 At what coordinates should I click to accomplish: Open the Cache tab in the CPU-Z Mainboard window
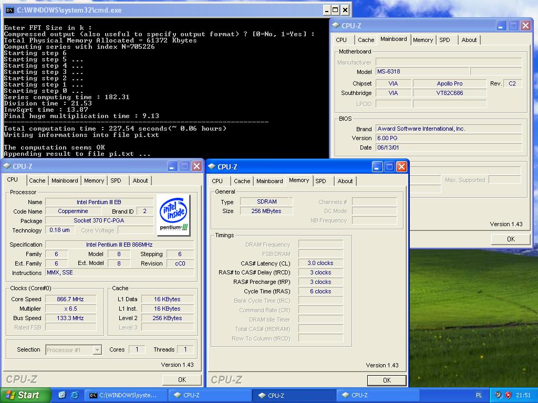[366, 40]
